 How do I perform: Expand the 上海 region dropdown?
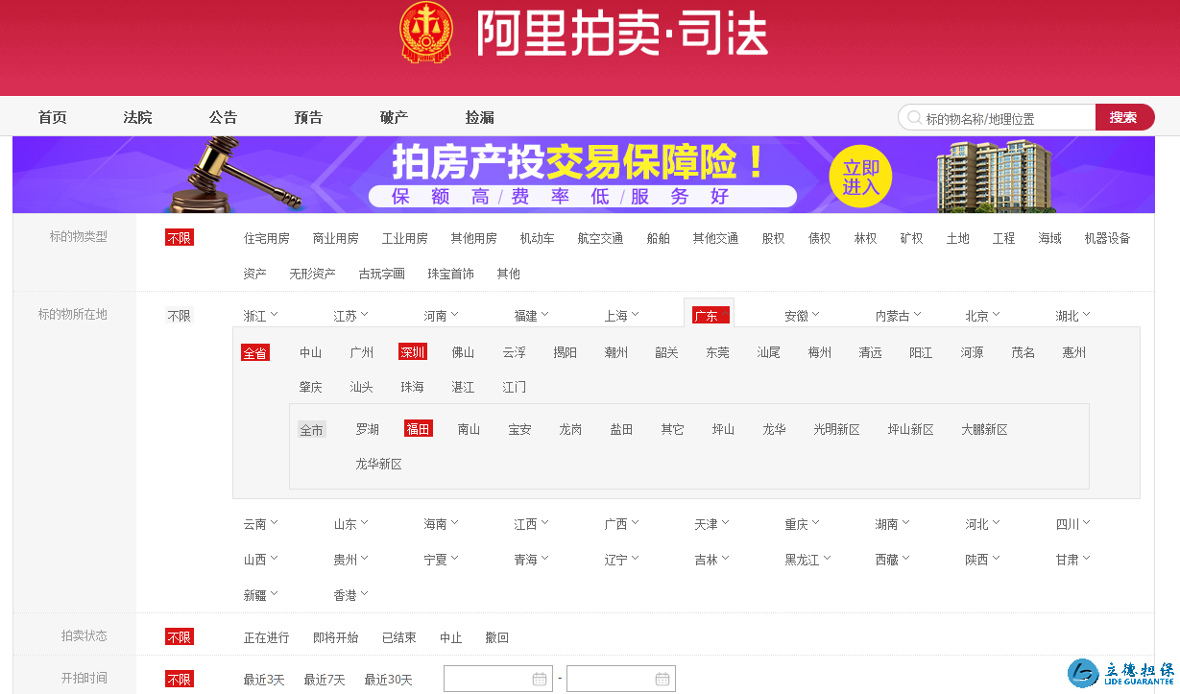point(621,316)
